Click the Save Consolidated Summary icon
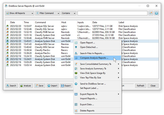Image resolution: width=164 pixels, height=115 pixels. [76, 64]
